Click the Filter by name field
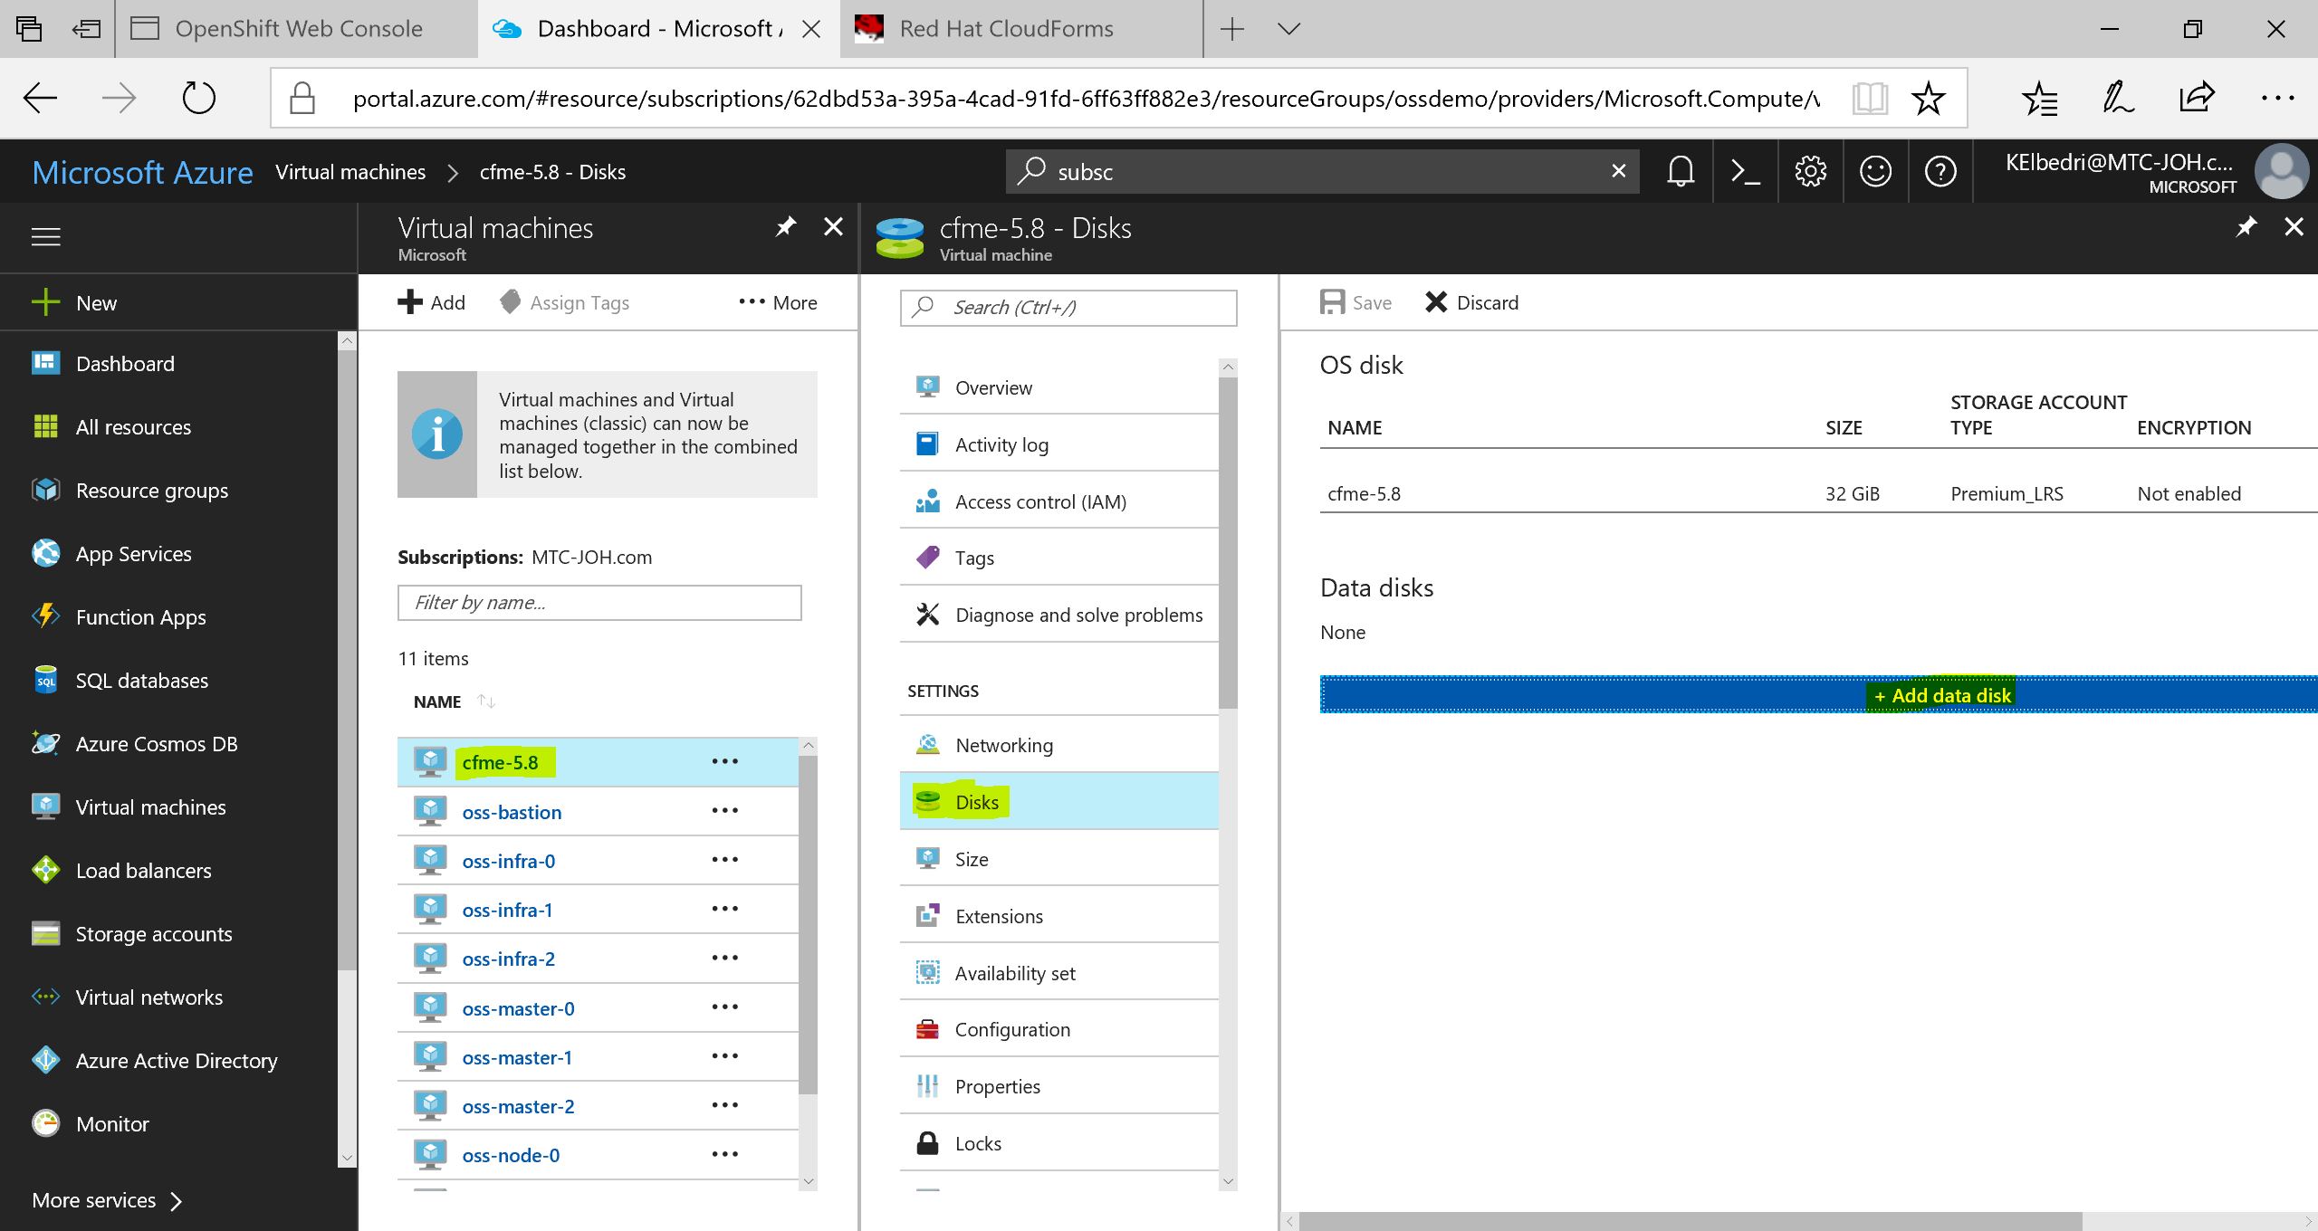 click(599, 603)
